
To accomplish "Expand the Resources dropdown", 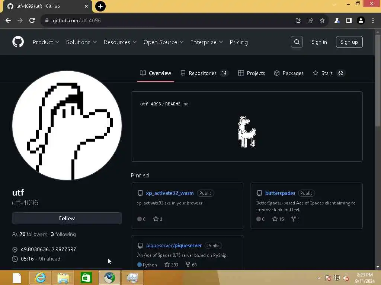I will pyautogui.click(x=120, y=42).
